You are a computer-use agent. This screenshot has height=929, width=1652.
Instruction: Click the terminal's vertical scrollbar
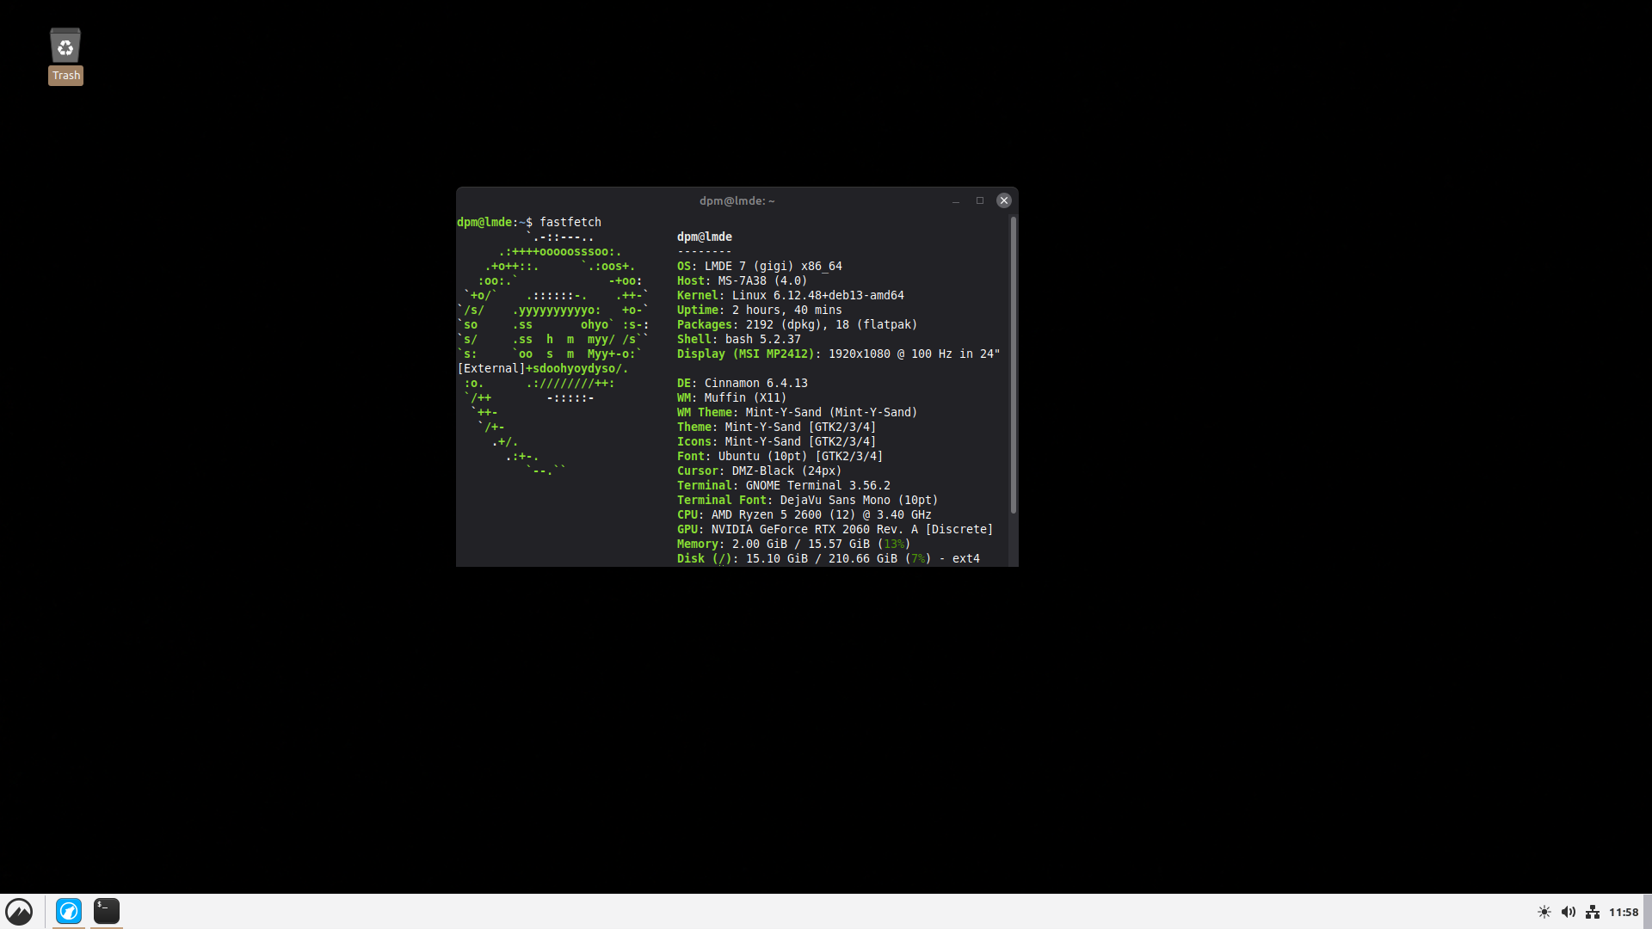click(x=1014, y=366)
